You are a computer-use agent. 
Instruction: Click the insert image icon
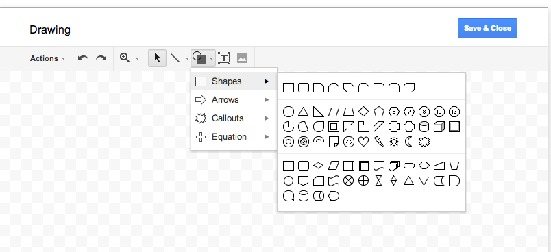click(242, 58)
